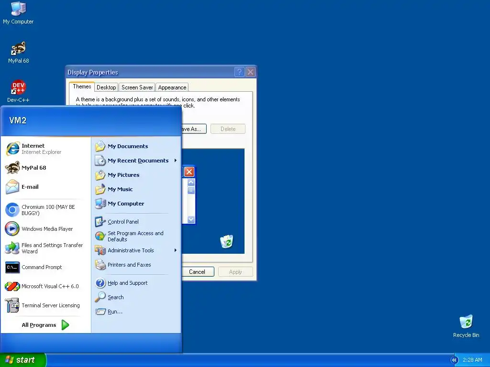The image size is (490, 367).
Task: Switch to Screen Saver tab
Action: (137, 87)
